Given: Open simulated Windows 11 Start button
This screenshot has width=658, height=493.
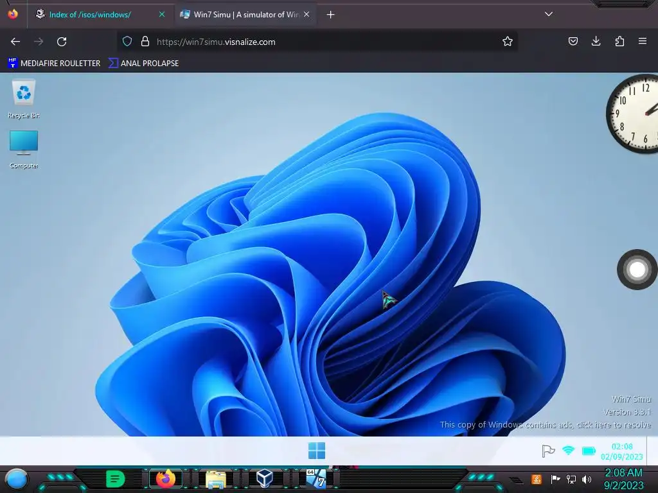Looking at the screenshot, I should 316,451.
